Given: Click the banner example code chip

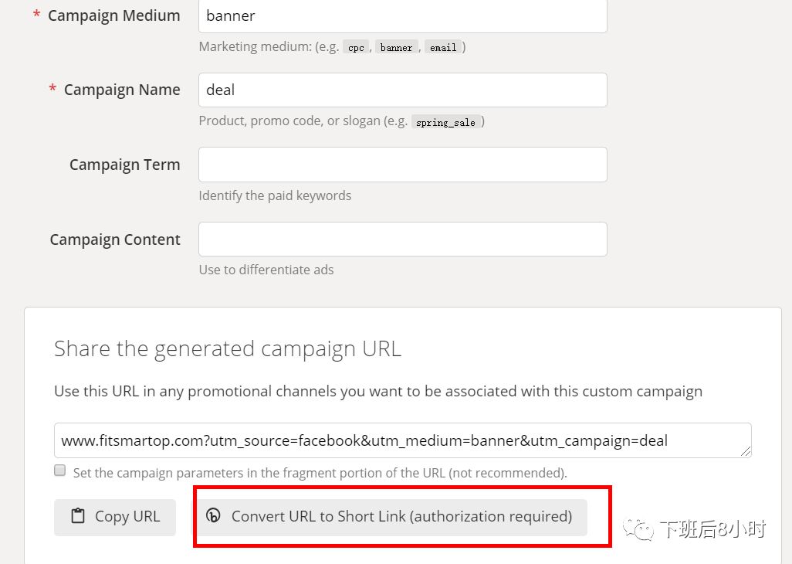Looking at the screenshot, I should tap(396, 47).
